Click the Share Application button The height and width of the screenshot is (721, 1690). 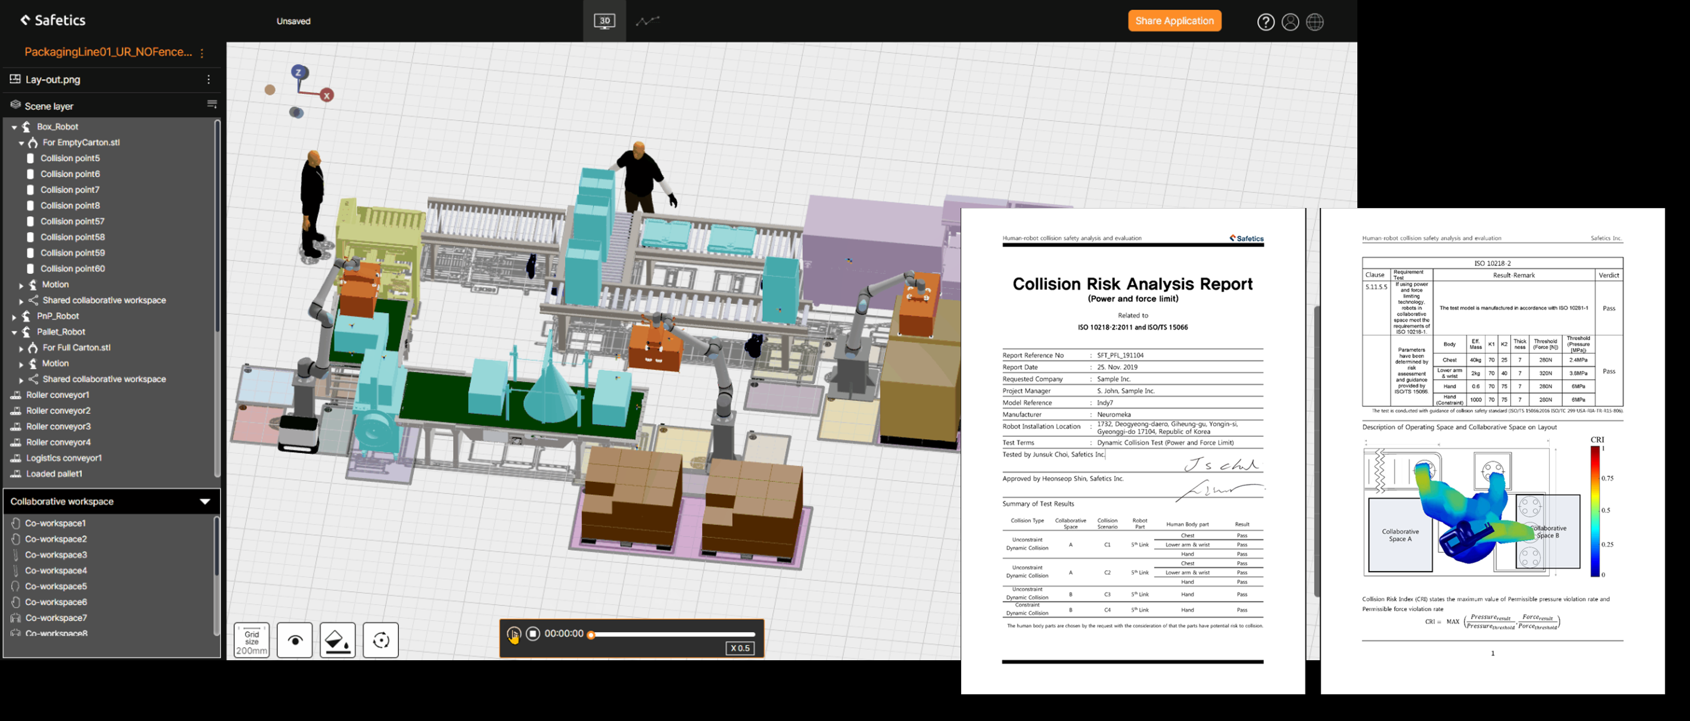(x=1174, y=21)
